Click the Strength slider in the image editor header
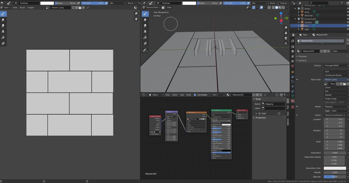Image resolution: width=349 pixels, height=183 pixels. [x=93, y=3]
